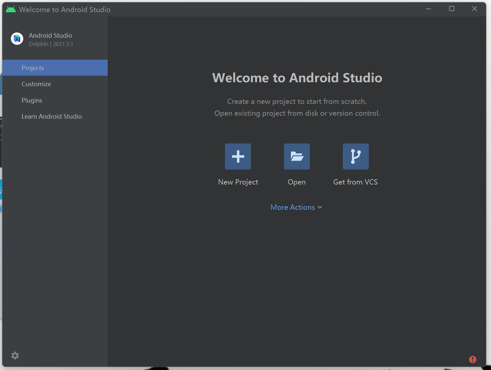Click the Dolphin | 2021.3.1 version text
This screenshot has width=491, height=370.
point(51,44)
